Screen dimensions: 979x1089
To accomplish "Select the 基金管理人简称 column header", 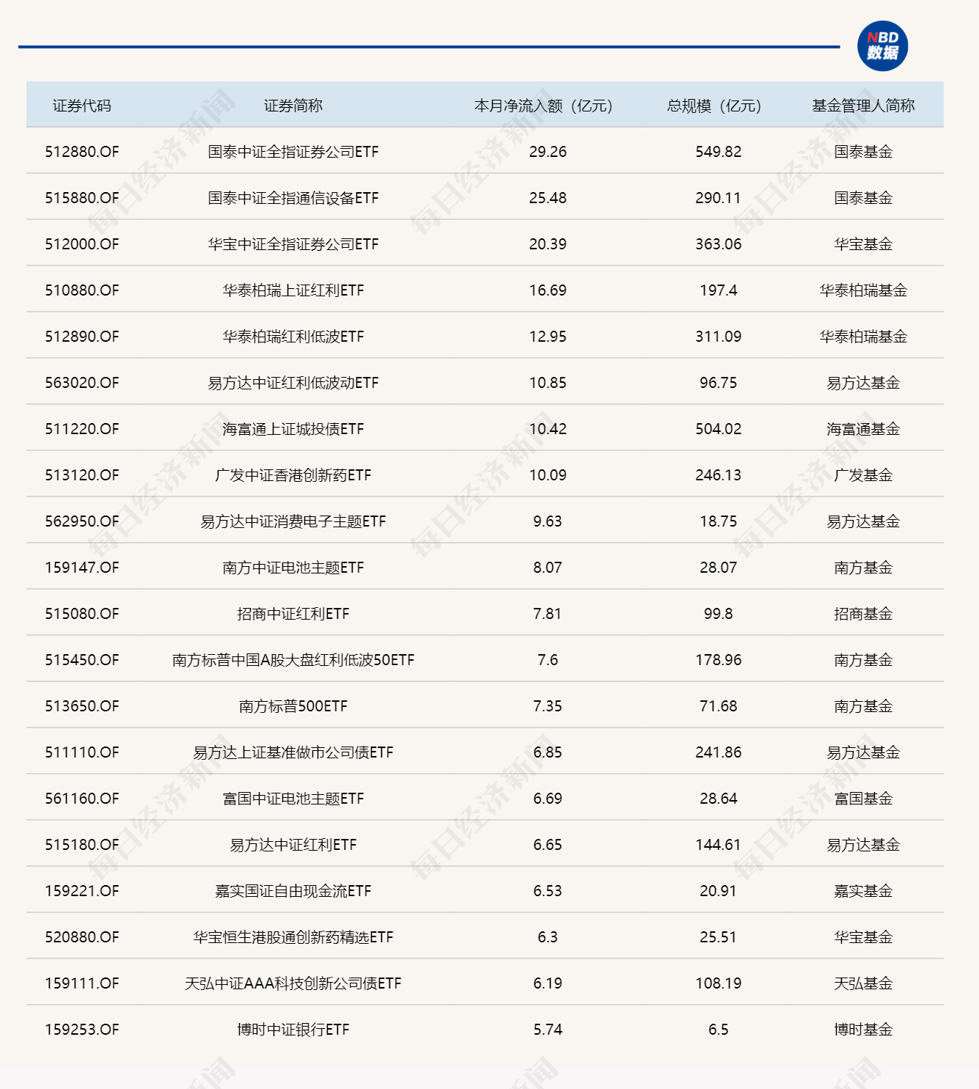I will point(863,106).
